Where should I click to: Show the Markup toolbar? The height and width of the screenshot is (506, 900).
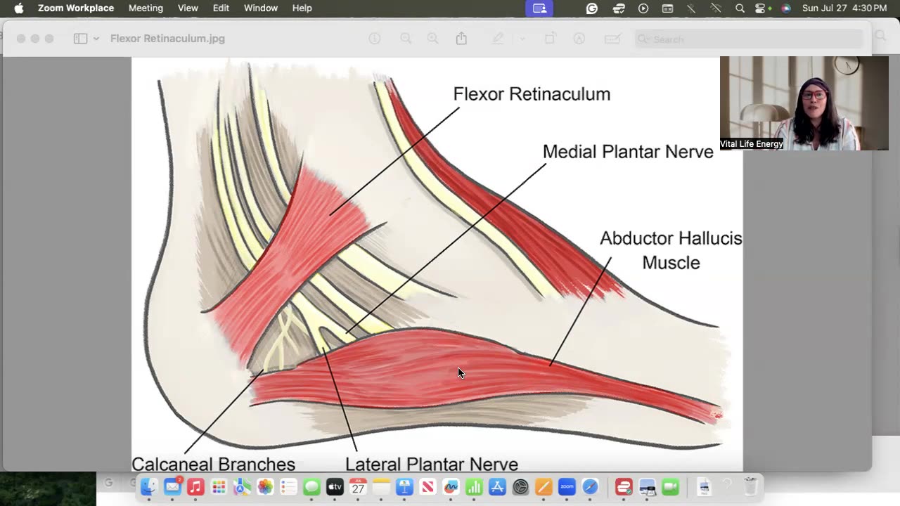pyautogui.click(x=579, y=39)
